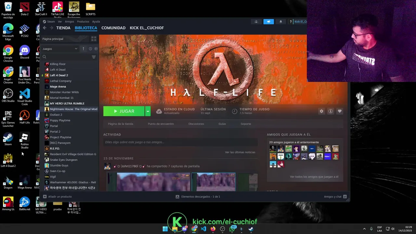Image resolution: width=416 pixels, height=234 pixels.
Task: Click Ver todos los amigos que juegan
Action: click(x=314, y=177)
